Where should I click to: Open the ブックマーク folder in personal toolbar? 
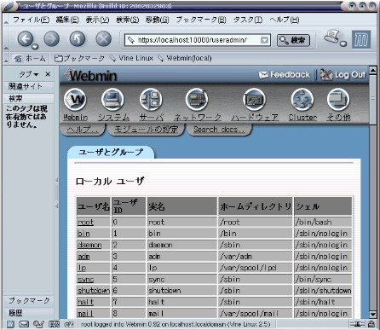pyautogui.click(x=79, y=59)
